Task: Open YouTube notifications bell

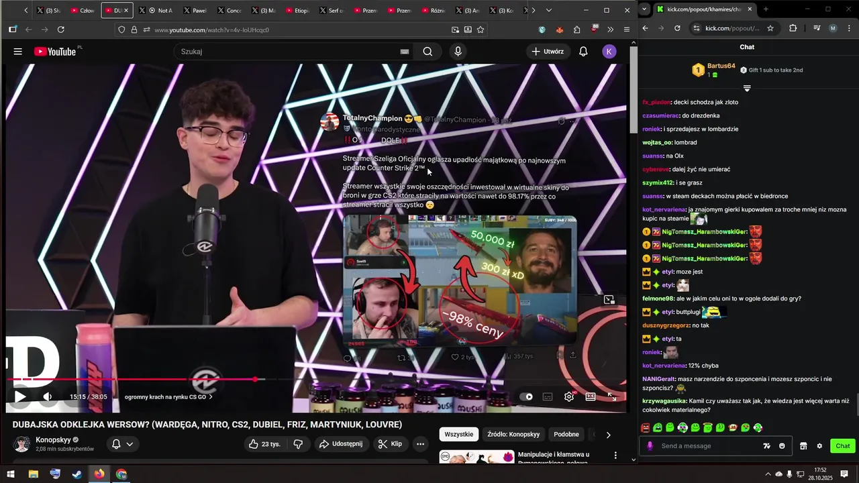Action: pos(583,52)
